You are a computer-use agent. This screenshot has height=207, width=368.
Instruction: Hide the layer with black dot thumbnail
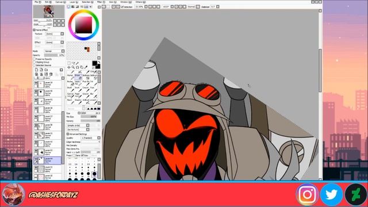pos(36,91)
